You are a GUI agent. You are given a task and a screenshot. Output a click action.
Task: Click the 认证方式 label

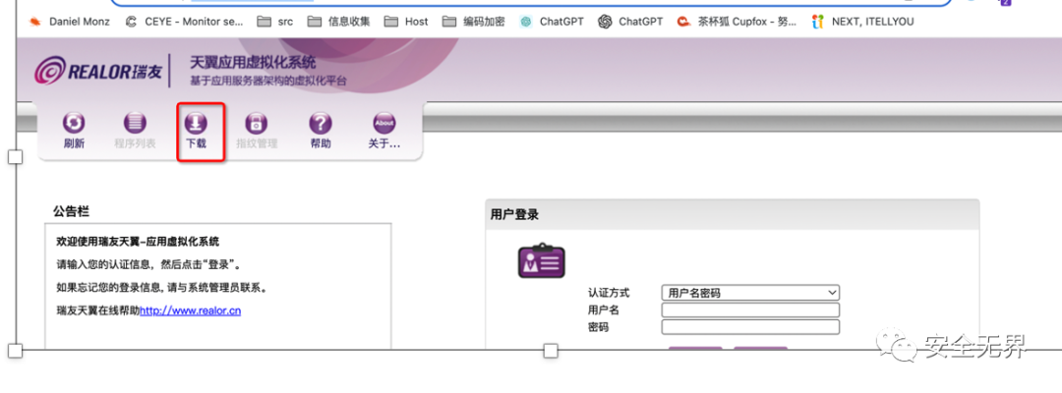tap(609, 293)
